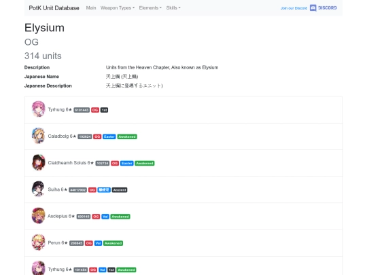Follow the Join our Discord link
Viewport: 367px width, 275px height.
(x=294, y=8)
